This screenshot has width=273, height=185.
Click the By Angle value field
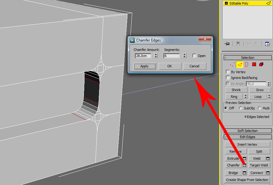[256, 84]
